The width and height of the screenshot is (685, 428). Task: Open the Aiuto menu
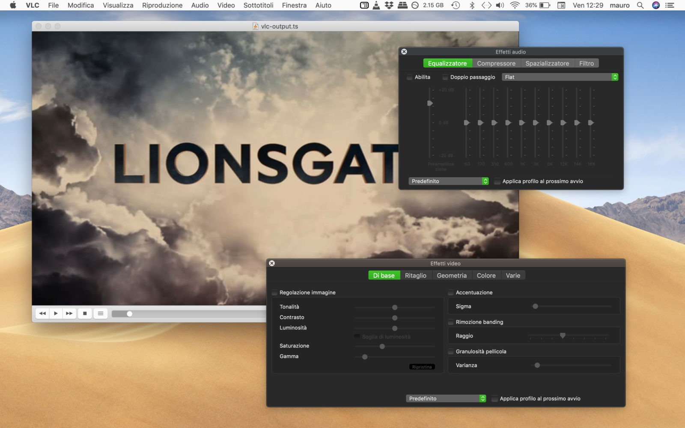(323, 5)
